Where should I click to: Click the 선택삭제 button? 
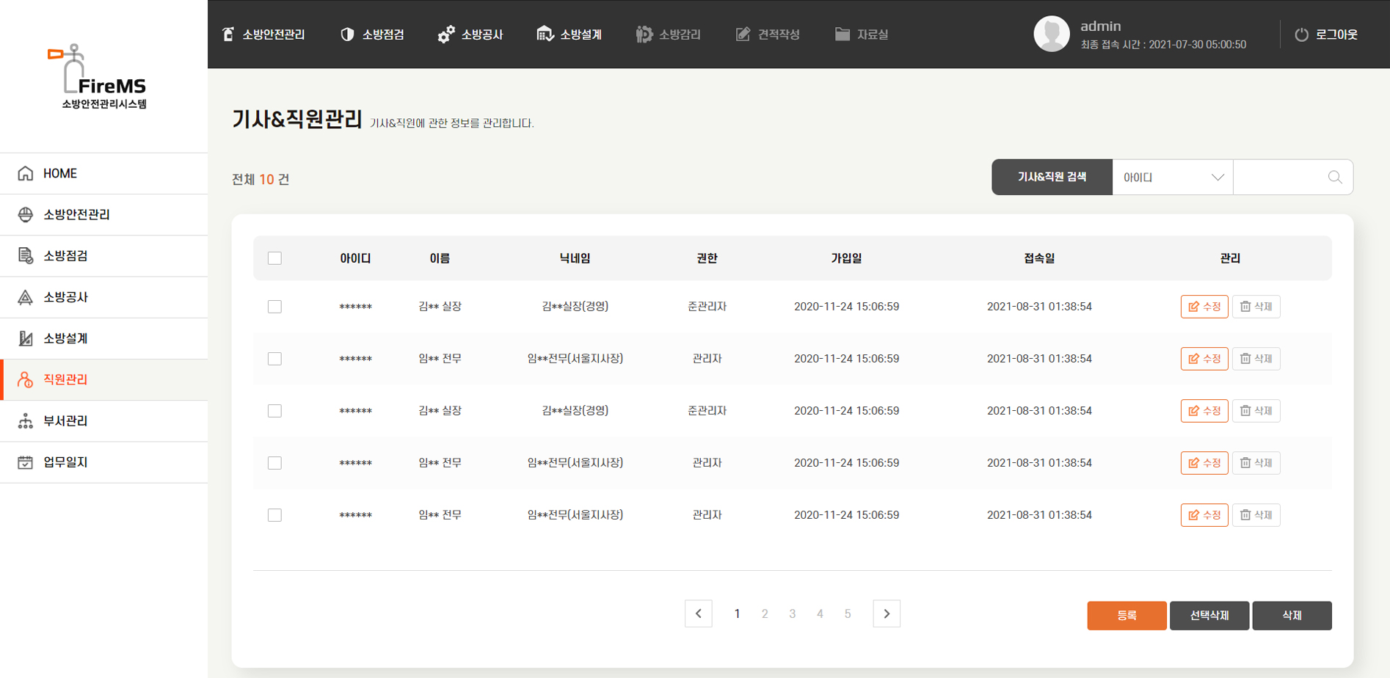pyautogui.click(x=1209, y=616)
